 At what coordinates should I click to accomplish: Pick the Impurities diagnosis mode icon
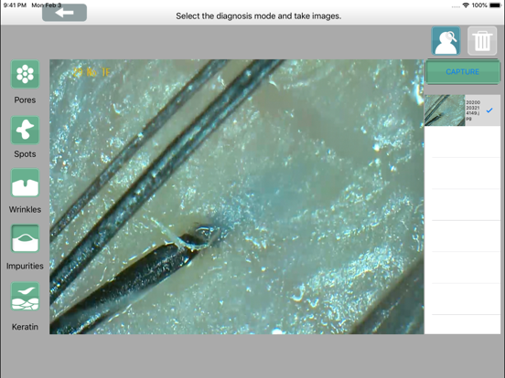pos(25,238)
